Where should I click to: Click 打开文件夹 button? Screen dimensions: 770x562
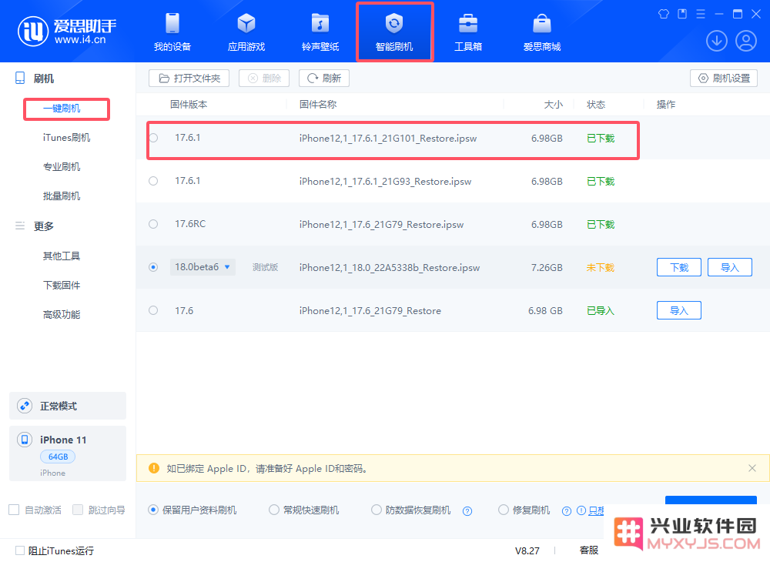pyautogui.click(x=189, y=78)
